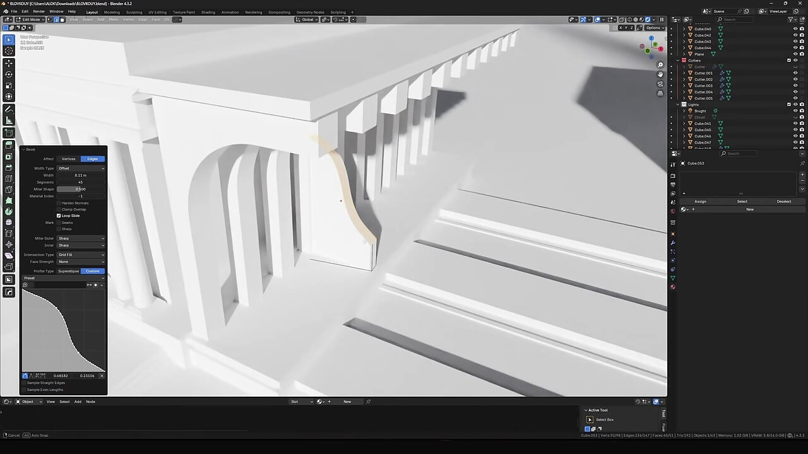Enable the Toggle X-Ray viewport icon
The image size is (808, 454).
coord(621,20)
